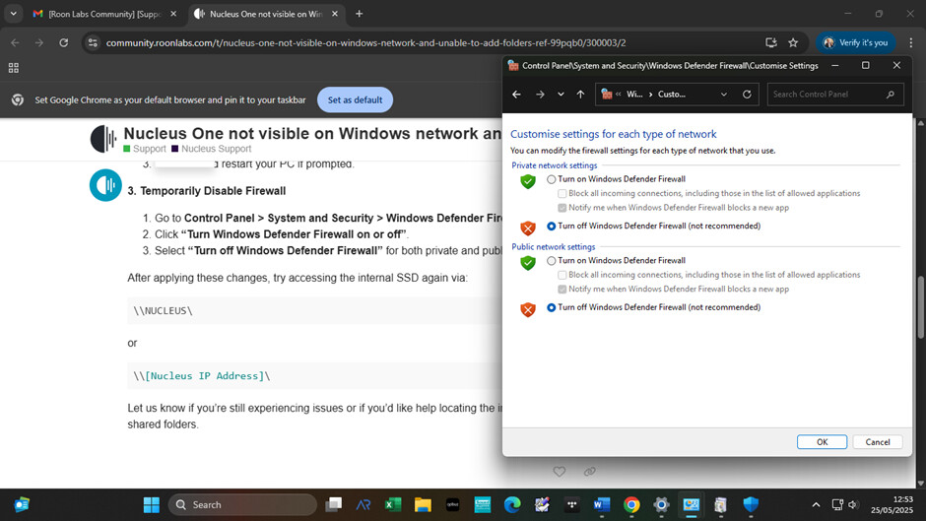Toggle public Notify me when Firewall blocks
Viewport: 926px width, 521px height.
pos(562,290)
